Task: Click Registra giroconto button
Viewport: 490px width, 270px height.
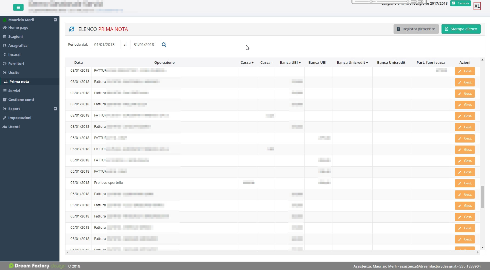Action: (x=416, y=29)
